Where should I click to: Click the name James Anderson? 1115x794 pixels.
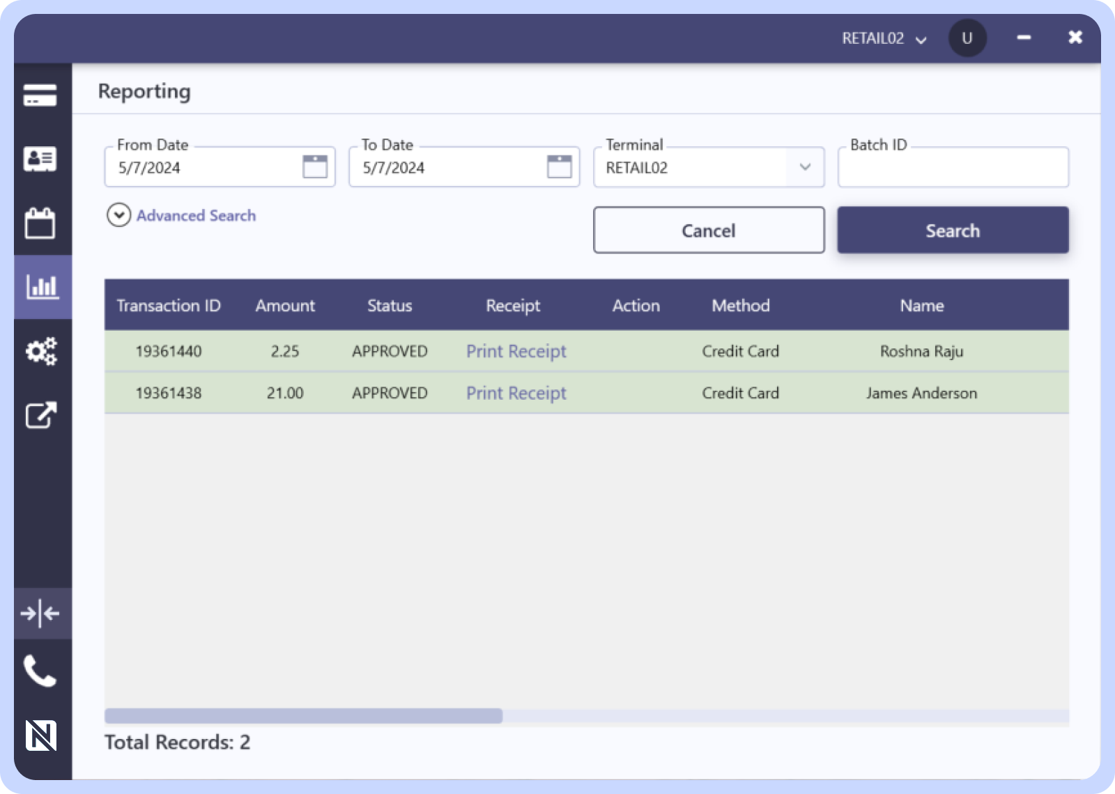[922, 393]
